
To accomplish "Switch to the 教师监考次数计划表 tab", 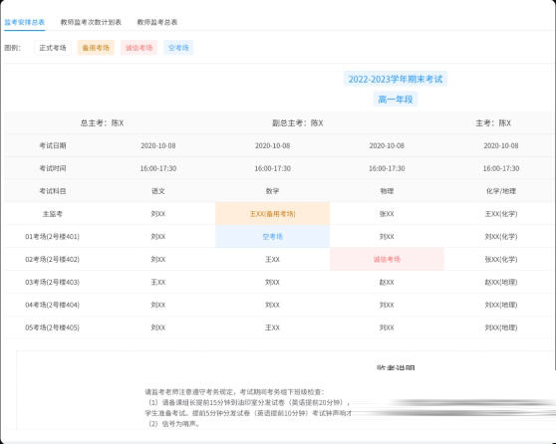I will [x=91, y=22].
